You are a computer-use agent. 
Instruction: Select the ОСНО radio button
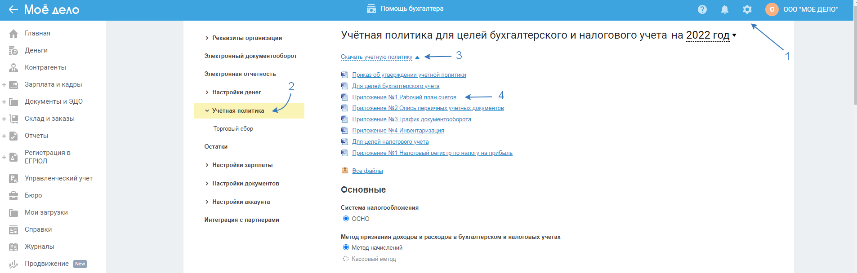tap(346, 219)
